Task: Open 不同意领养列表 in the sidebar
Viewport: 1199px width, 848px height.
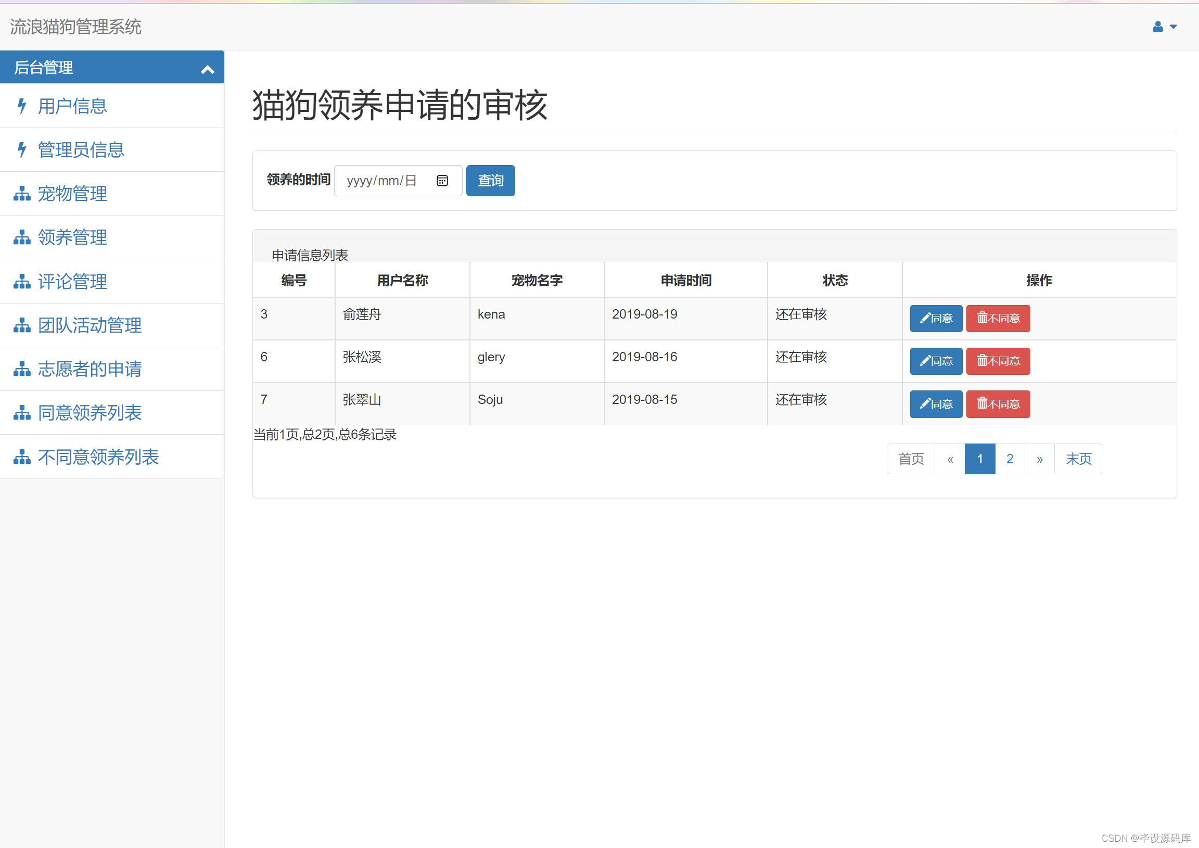Action: point(112,457)
